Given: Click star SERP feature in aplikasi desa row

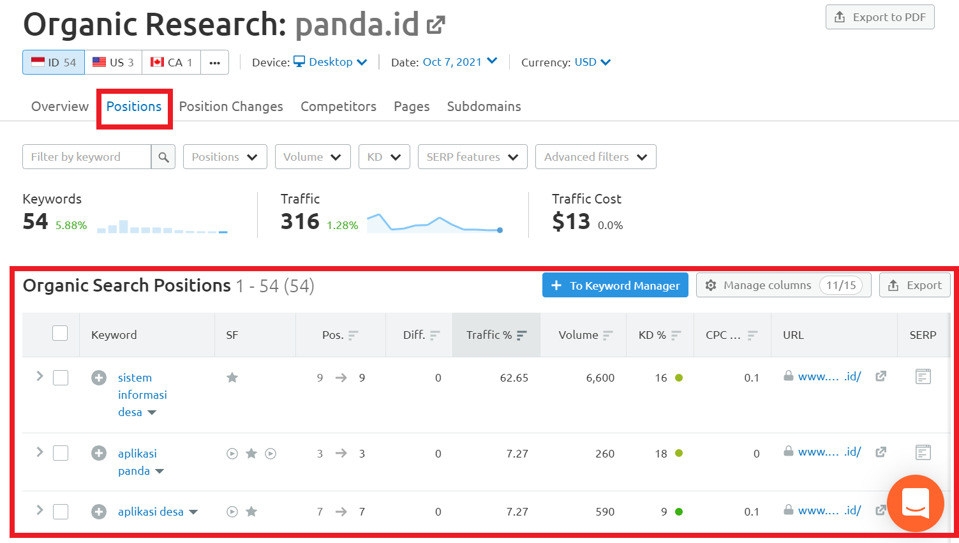Looking at the screenshot, I should [251, 512].
